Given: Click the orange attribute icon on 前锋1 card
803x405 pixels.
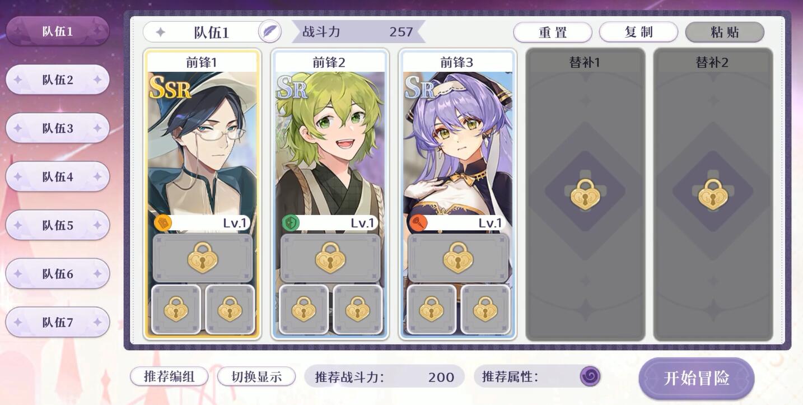Looking at the screenshot, I should pyautogui.click(x=163, y=223).
